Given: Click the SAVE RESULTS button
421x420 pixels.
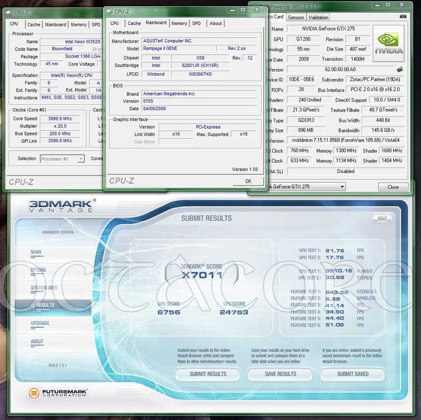Looking at the screenshot, I should (x=280, y=374).
